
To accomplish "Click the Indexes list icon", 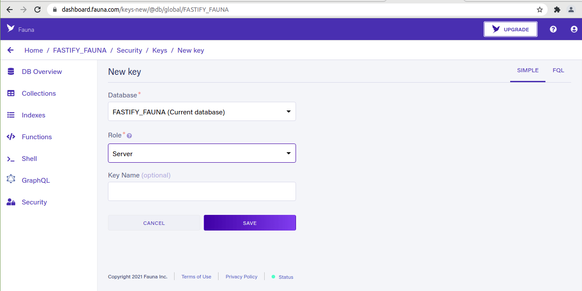I will pos(11,115).
